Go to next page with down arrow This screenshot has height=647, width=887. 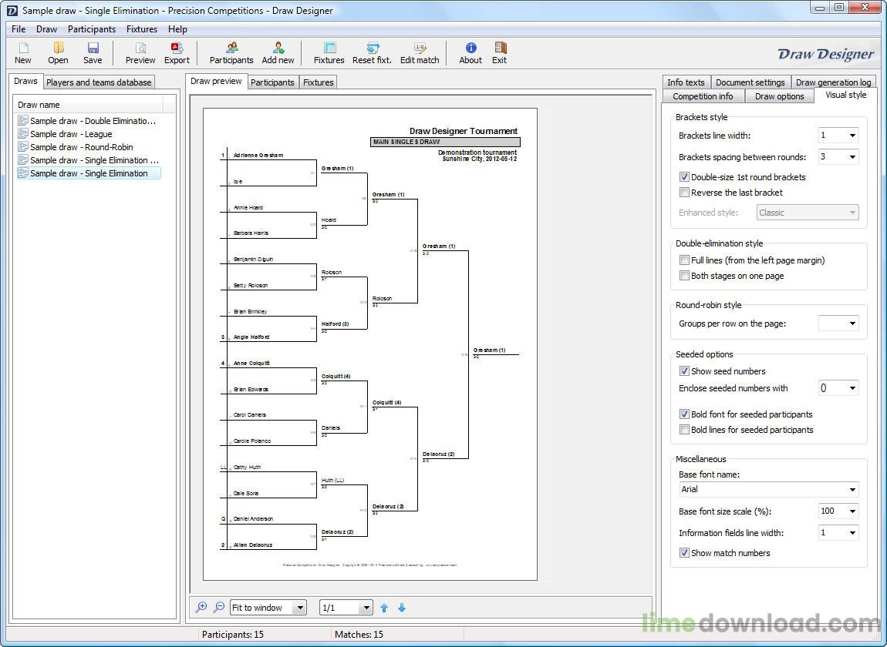tap(402, 608)
